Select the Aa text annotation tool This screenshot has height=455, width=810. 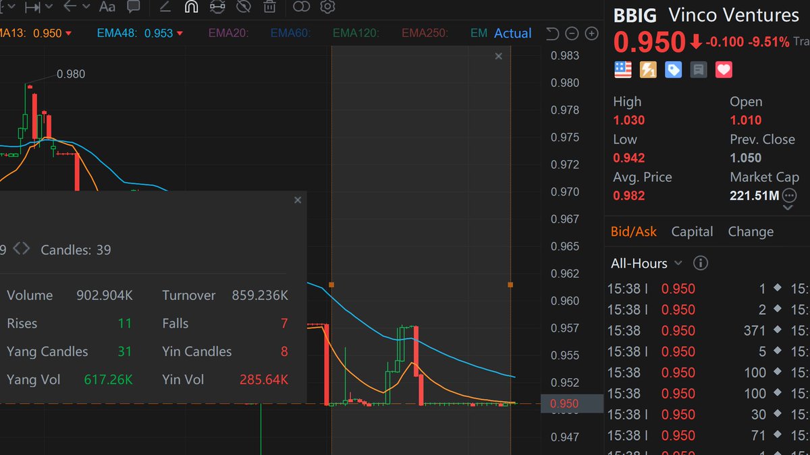point(107,7)
